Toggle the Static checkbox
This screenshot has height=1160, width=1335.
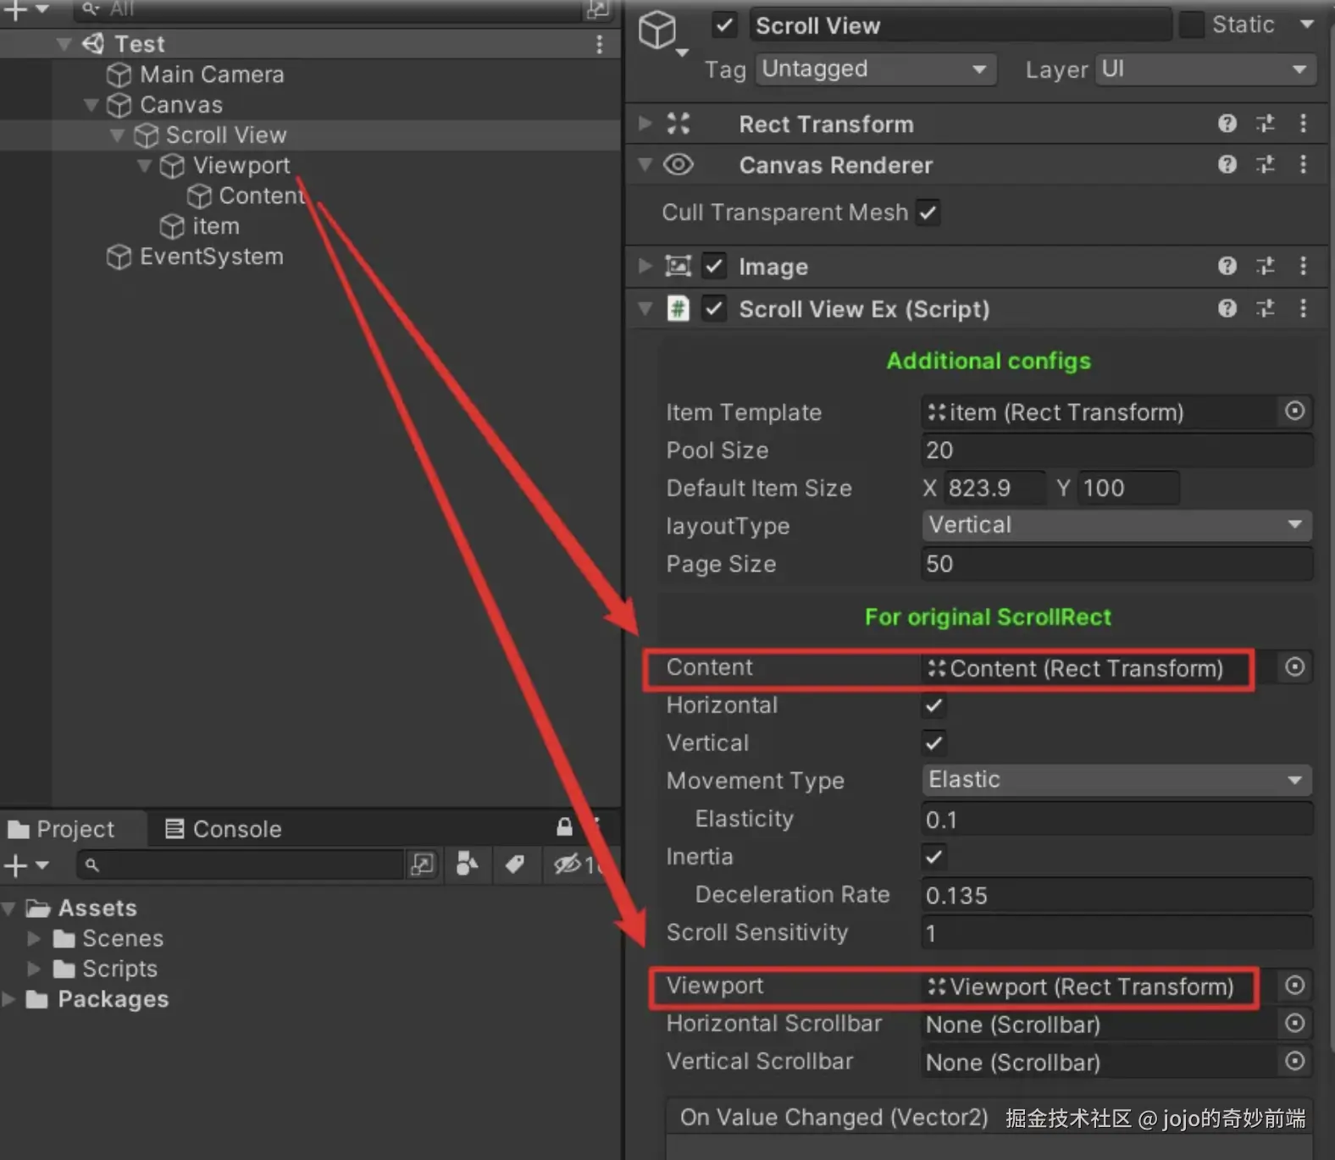point(1191,25)
